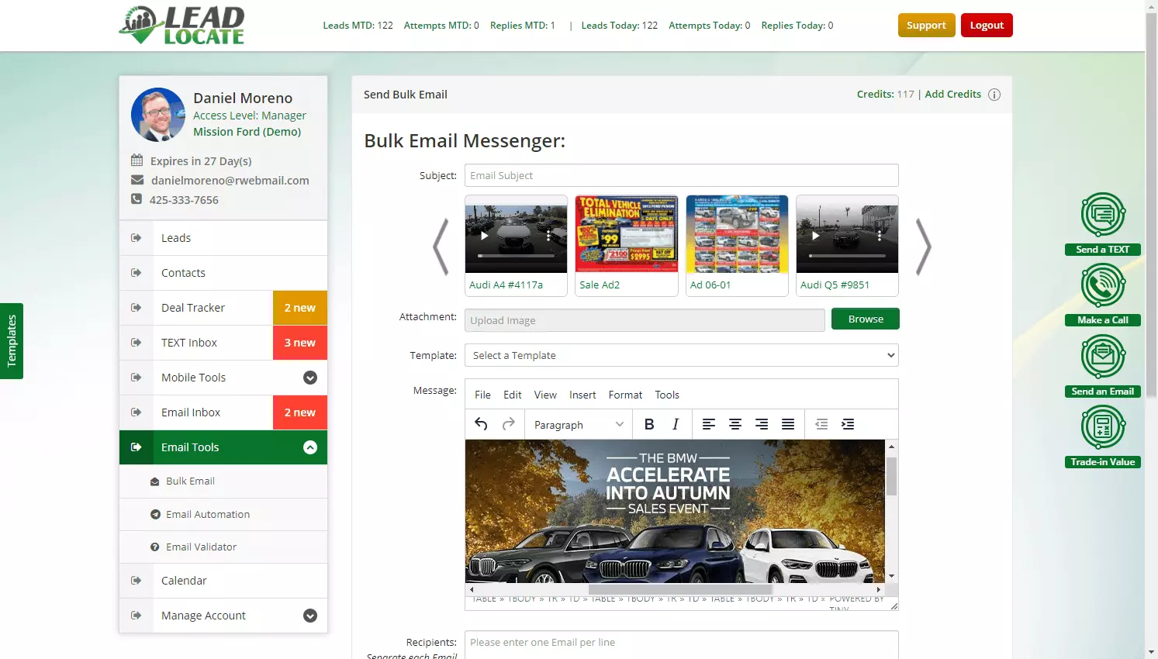The height and width of the screenshot is (659, 1158).
Task: Open the Tools menu in the editor
Action: point(667,395)
